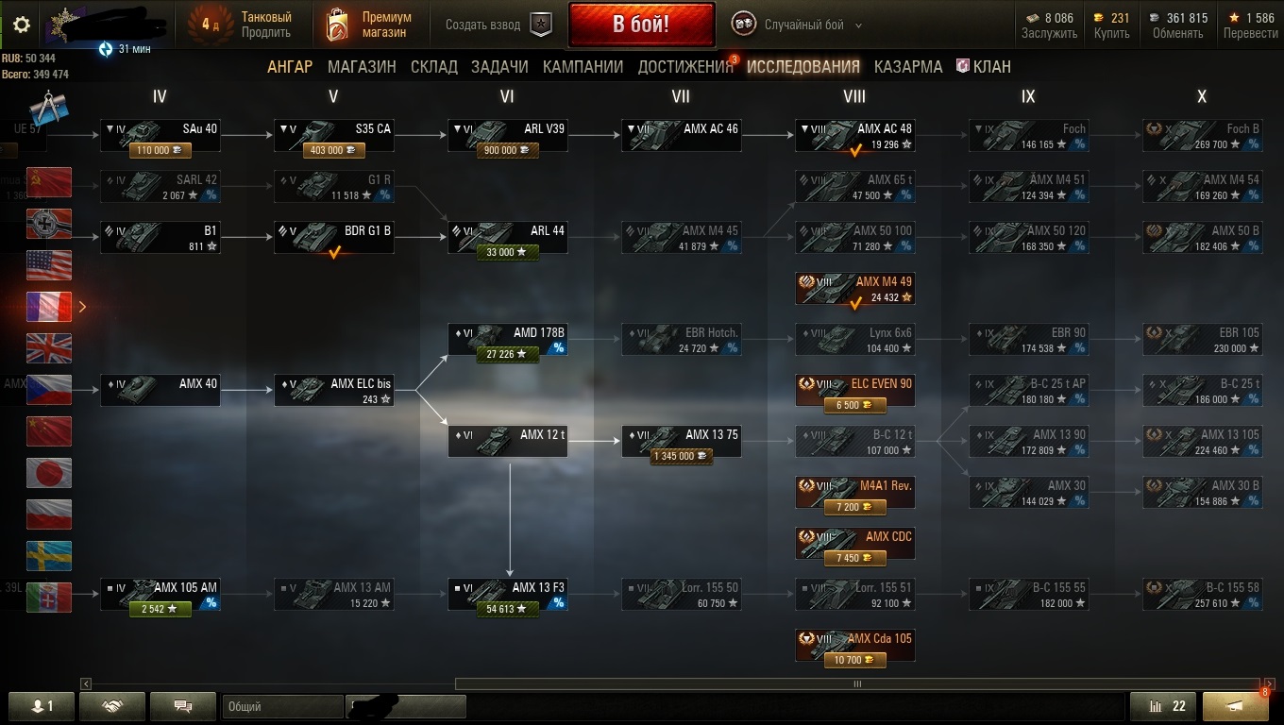Select the AMX 13 75 tank node
Image resolution: width=1284 pixels, height=725 pixels.
tap(681, 442)
